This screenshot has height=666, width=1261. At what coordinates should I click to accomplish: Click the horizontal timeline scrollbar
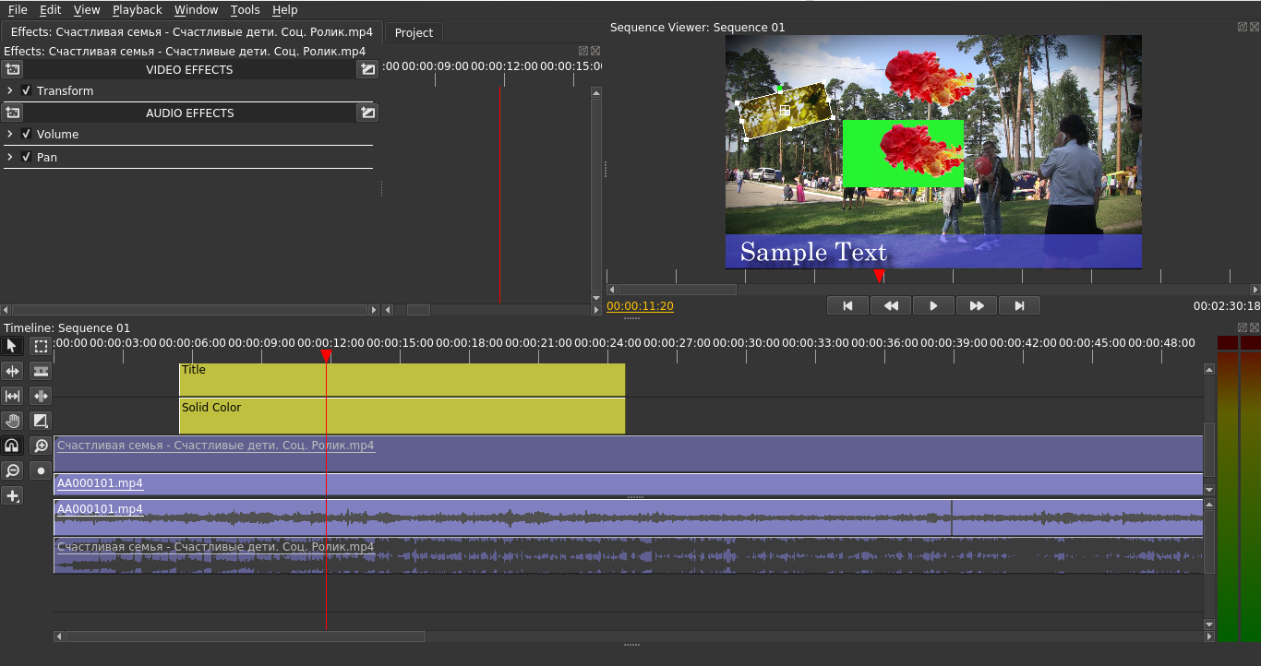(x=245, y=636)
